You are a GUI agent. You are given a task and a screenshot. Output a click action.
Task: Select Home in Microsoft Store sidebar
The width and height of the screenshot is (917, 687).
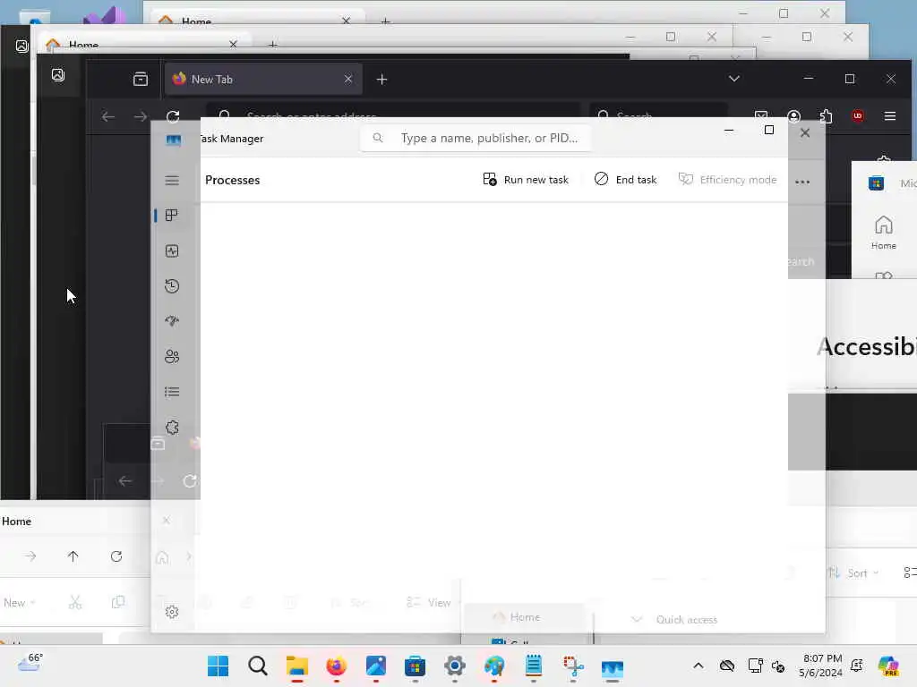pyautogui.click(x=883, y=232)
